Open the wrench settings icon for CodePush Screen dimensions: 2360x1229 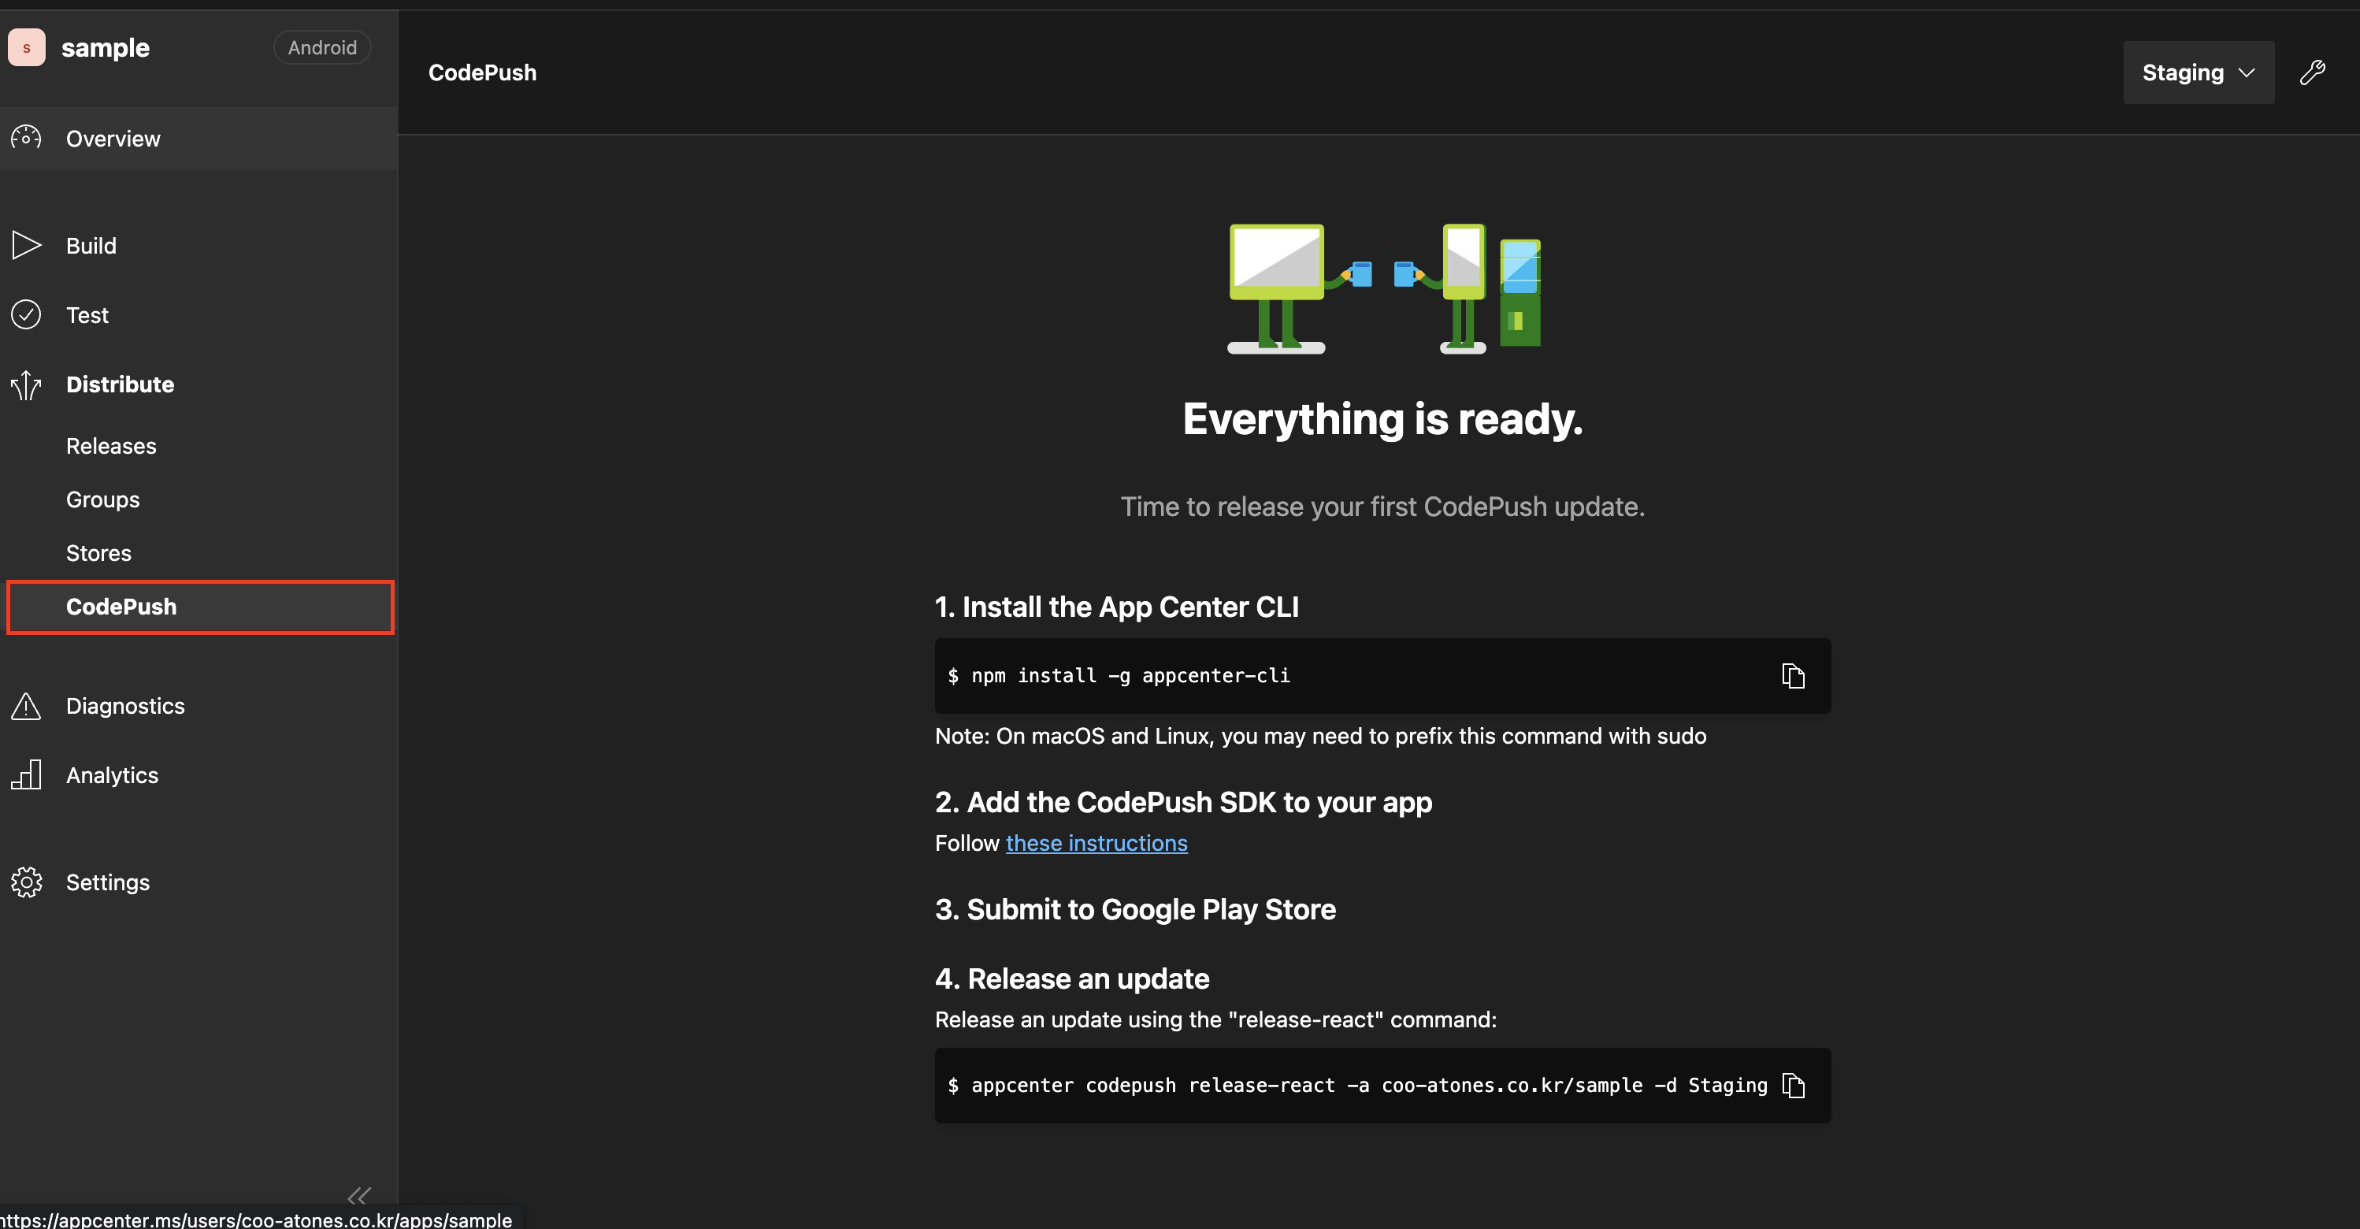point(2313,72)
